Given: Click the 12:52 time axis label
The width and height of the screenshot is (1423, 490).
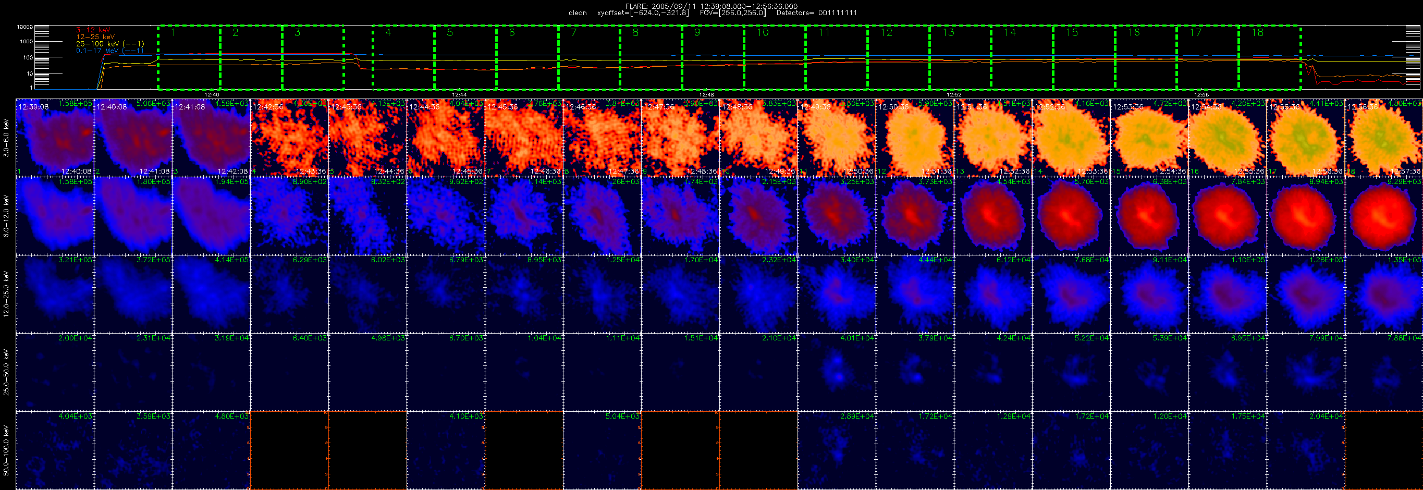Looking at the screenshot, I should pos(954,94).
